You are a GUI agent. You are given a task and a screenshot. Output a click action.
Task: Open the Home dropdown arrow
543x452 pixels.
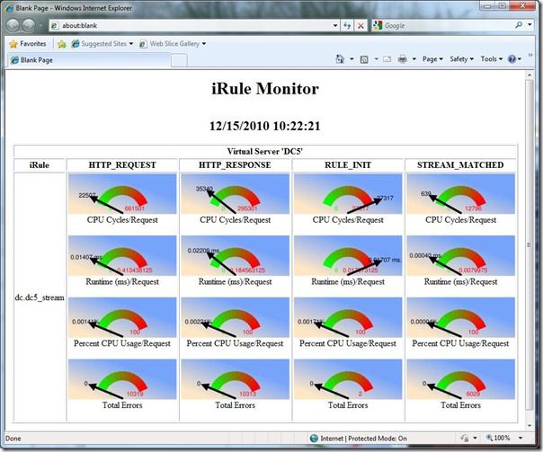(352, 59)
